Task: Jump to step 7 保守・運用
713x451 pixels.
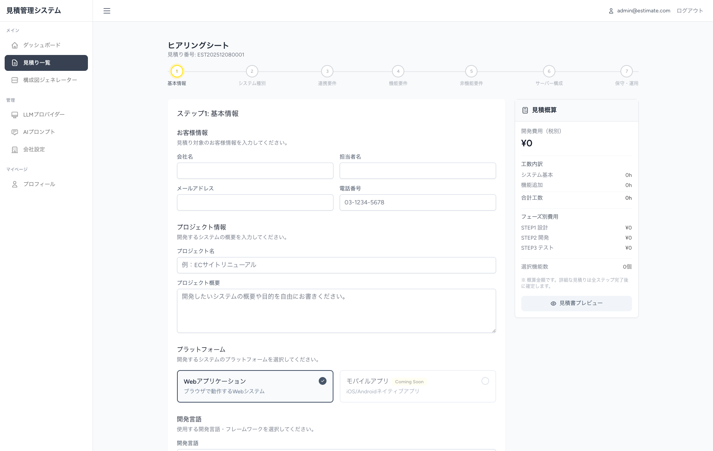Action: 627,71
